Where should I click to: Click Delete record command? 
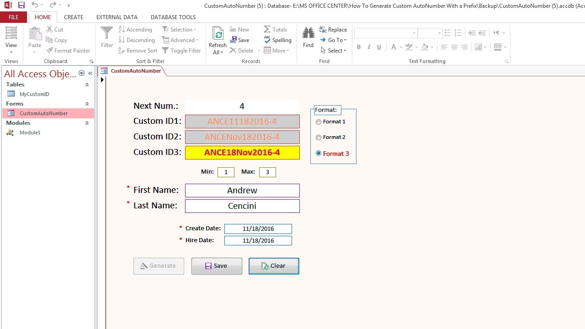click(x=242, y=51)
